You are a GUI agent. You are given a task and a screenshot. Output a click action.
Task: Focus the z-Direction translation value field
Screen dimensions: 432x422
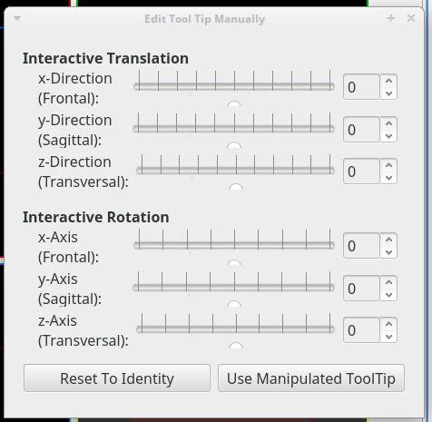(361, 172)
